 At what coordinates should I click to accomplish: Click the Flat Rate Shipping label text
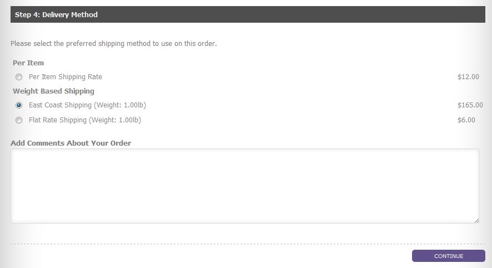85,120
